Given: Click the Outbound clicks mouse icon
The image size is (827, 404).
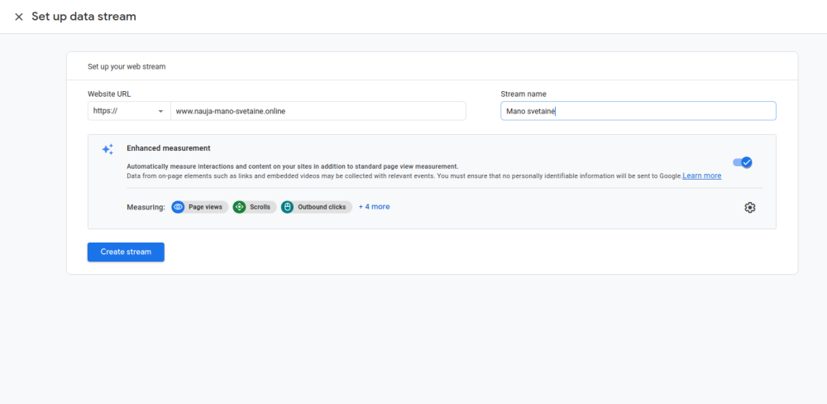Looking at the screenshot, I should coord(288,207).
